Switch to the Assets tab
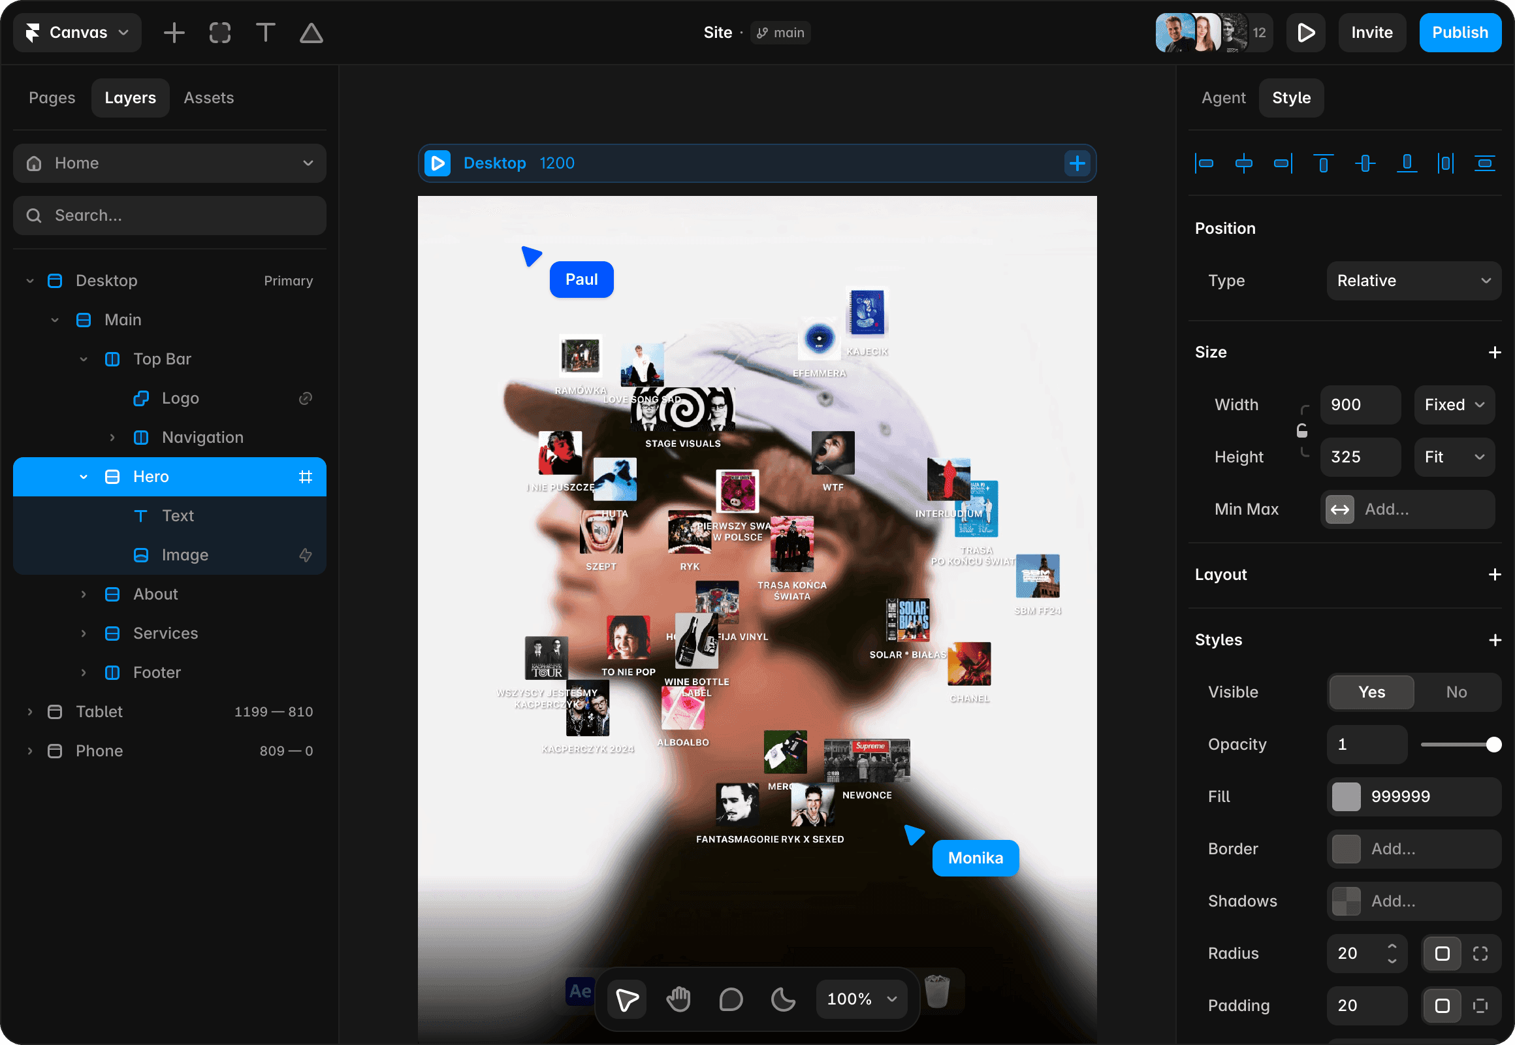Image resolution: width=1515 pixels, height=1045 pixels. click(x=209, y=97)
